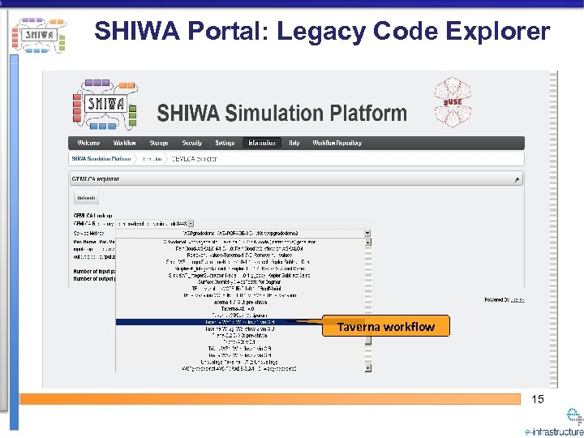Open GEMLCA explorer portlet wrench options
584x438 pixels.
pyautogui.click(x=517, y=179)
